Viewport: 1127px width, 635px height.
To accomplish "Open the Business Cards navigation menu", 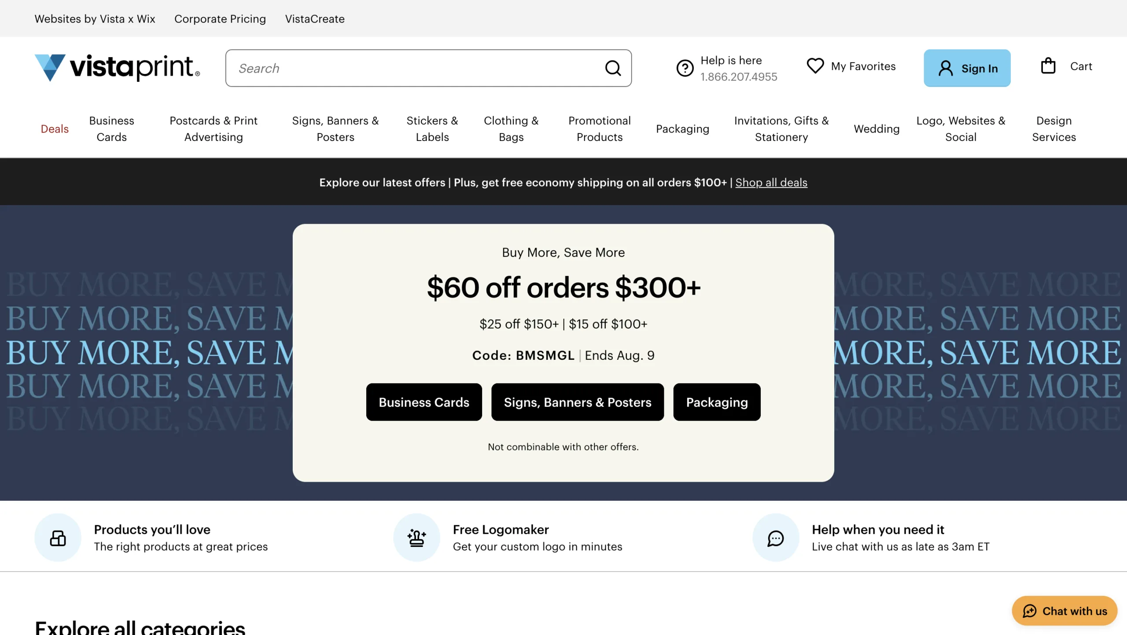I will pyautogui.click(x=111, y=129).
